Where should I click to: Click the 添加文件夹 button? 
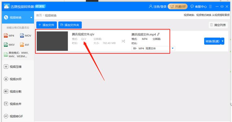click(70, 25)
